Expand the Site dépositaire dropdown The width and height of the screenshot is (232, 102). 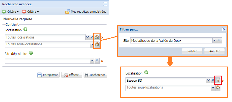[x=92, y=61]
